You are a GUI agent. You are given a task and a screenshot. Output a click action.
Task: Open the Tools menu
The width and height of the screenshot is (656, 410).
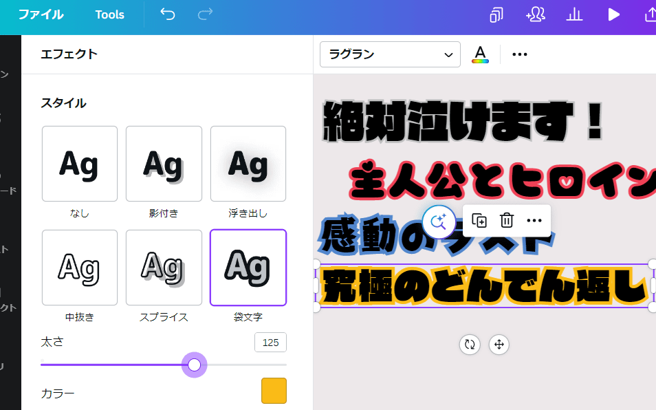(x=109, y=14)
